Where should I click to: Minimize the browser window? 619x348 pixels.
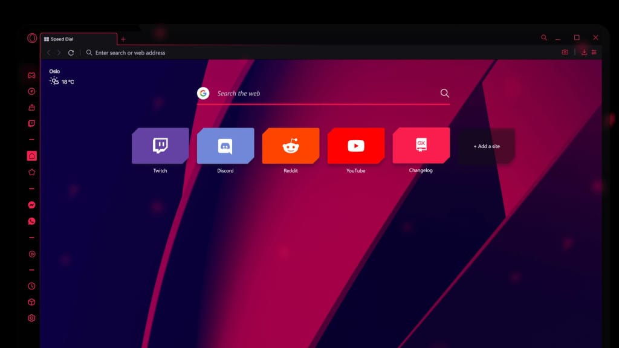(558, 38)
